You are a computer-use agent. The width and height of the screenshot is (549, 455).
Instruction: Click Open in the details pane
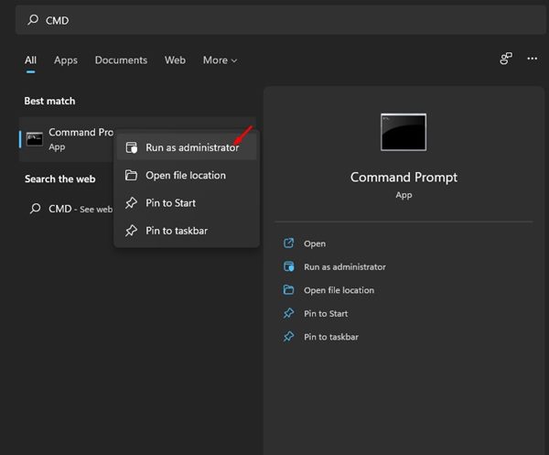[x=315, y=244]
